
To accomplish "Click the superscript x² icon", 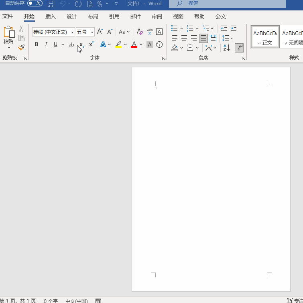I will tap(92, 44).
